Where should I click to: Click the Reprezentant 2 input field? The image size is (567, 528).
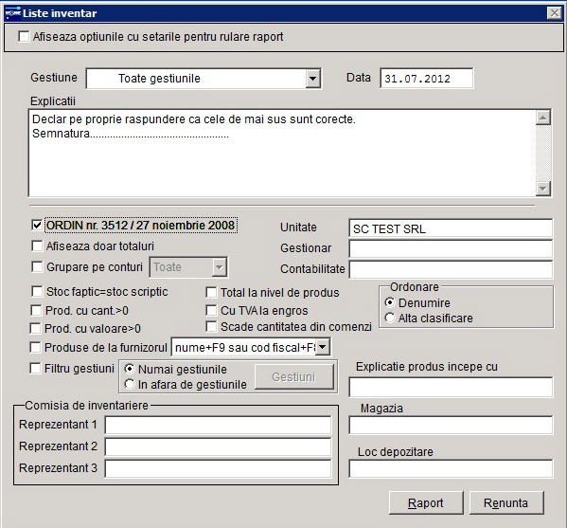click(218, 446)
